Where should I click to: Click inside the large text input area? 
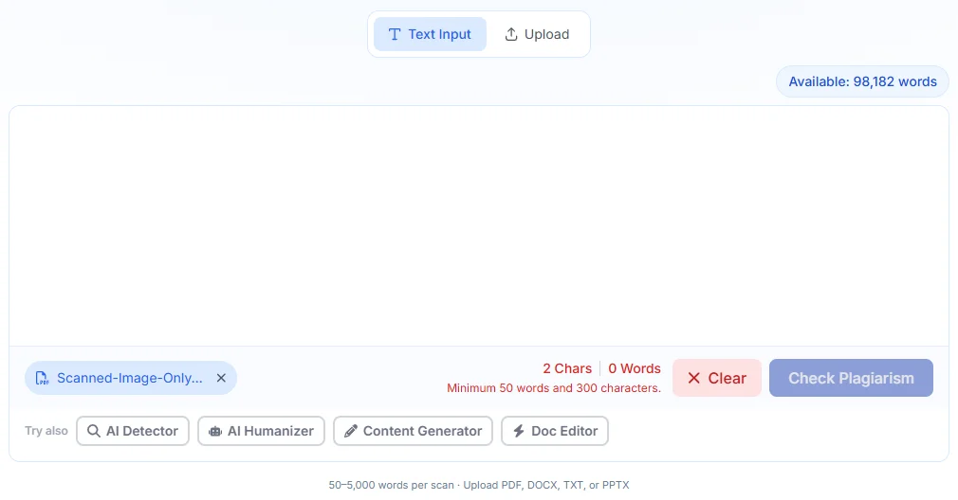pos(478,225)
